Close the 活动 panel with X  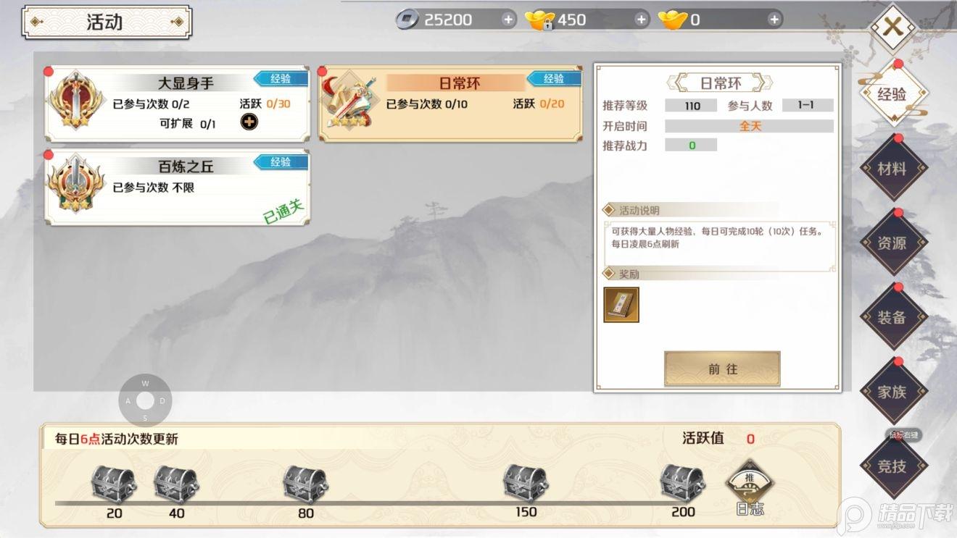(892, 28)
